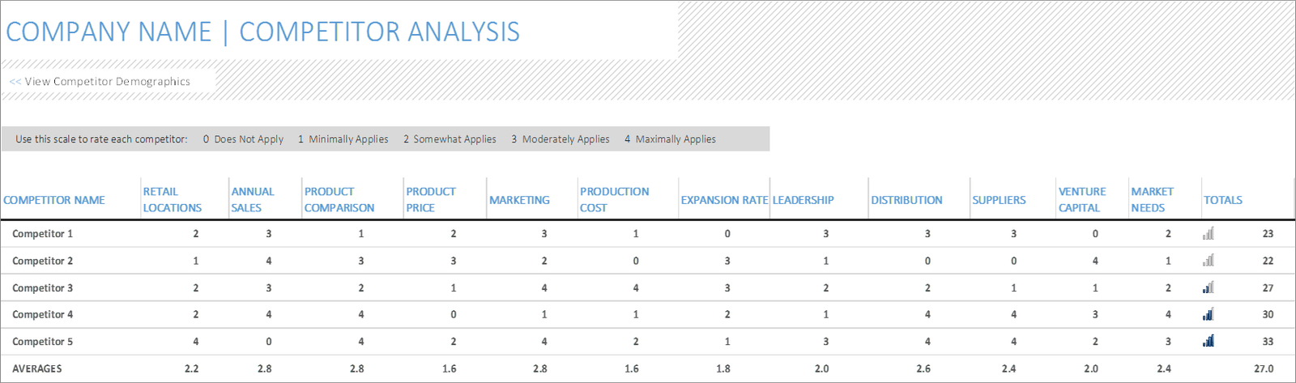Image resolution: width=1296 pixels, height=383 pixels.
Task: Select the Competitor 1 name cell
Action: point(42,233)
